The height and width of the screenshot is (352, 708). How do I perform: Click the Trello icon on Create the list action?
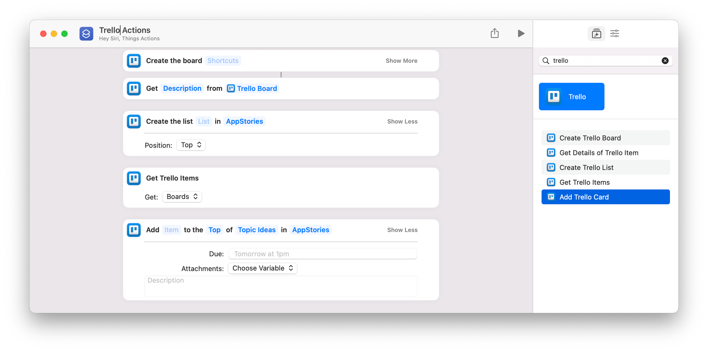click(x=134, y=121)
